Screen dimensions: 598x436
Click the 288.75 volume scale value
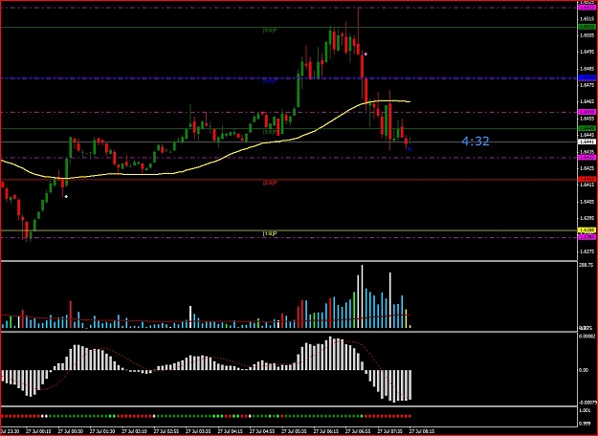pyautogui.click(x=585, y=263)
